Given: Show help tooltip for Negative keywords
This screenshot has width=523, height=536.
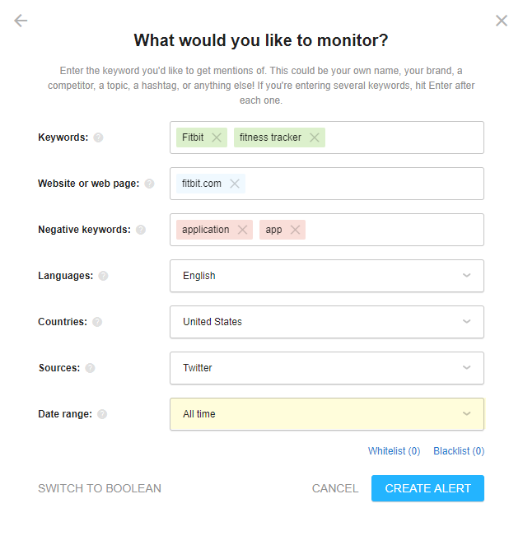Looking at the screenshot, I should (x=141, y=230).
